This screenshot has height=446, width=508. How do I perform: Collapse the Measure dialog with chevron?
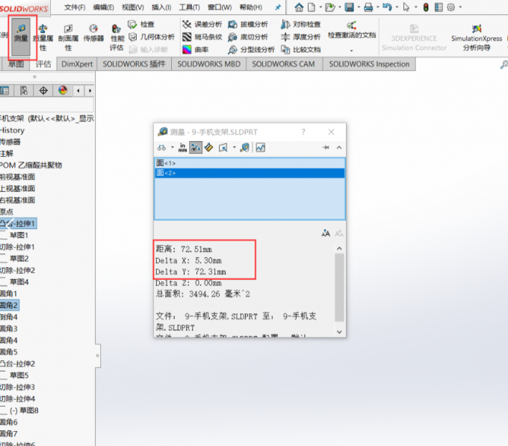point(339,148)
